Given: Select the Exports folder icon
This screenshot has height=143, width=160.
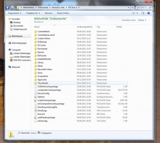Looking at the screenshot, I should click(x=36, y=52).
